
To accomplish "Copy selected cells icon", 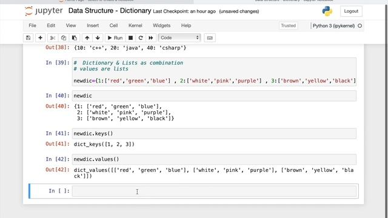I will pyautogui.click(x=63, y=38).
